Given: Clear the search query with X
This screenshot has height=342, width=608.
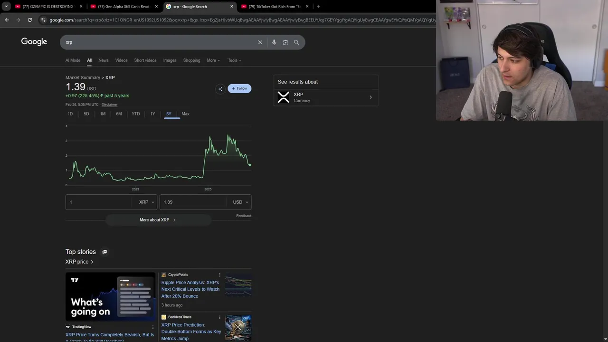Looking at the screenshot, I should pos(260,42).
